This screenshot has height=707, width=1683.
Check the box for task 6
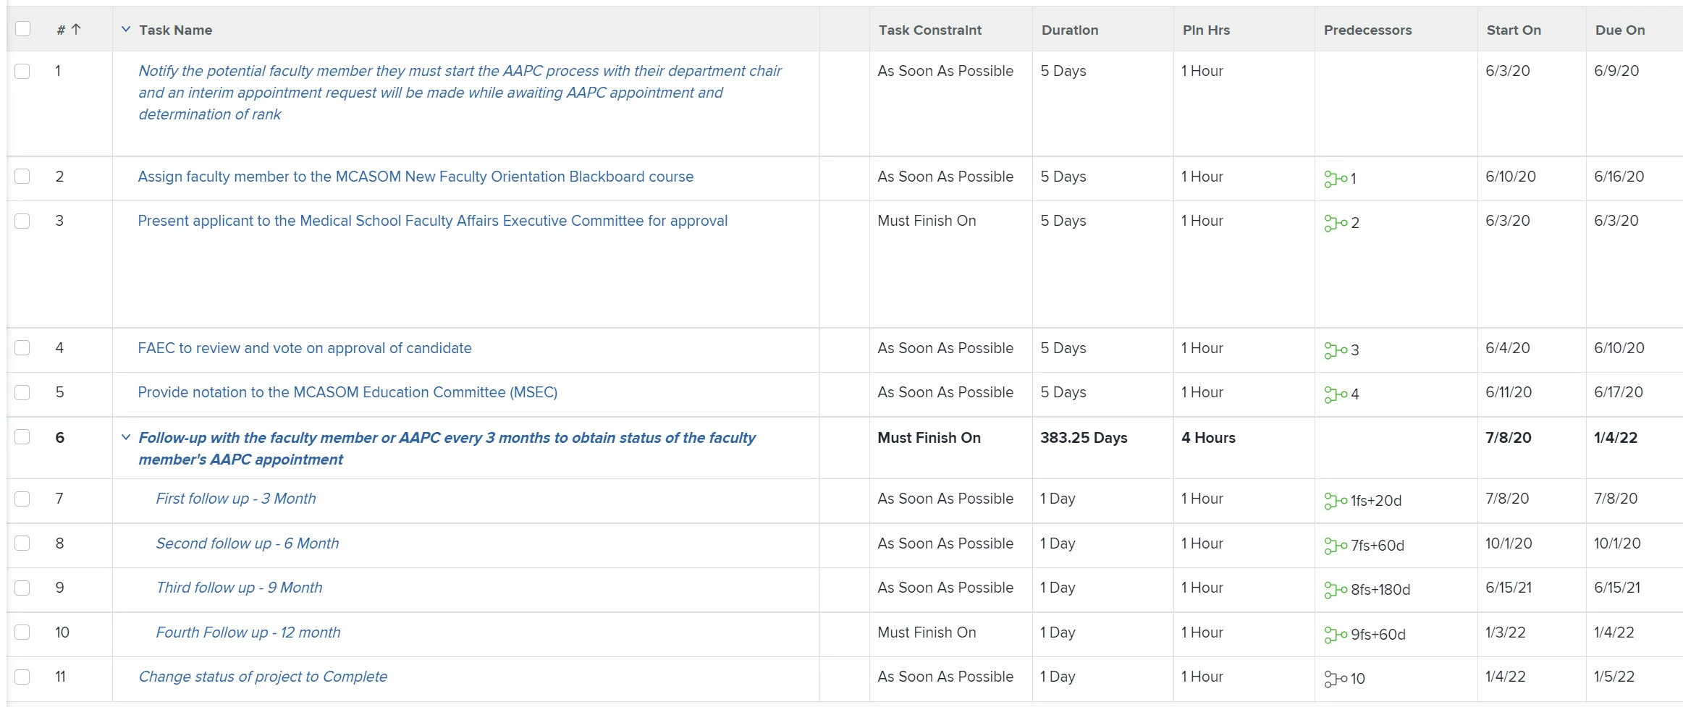pos(22,437)
